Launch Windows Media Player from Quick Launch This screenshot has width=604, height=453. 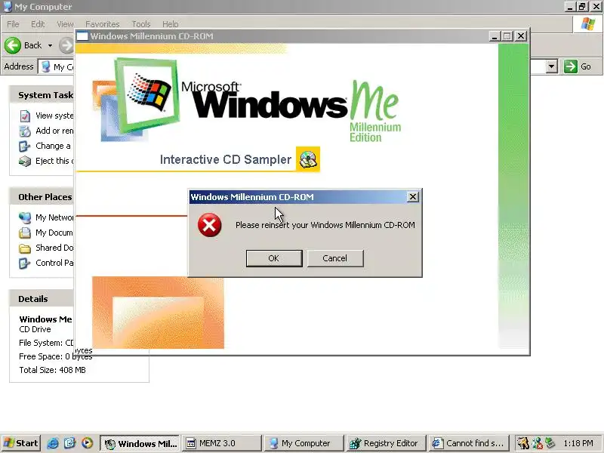88,443
